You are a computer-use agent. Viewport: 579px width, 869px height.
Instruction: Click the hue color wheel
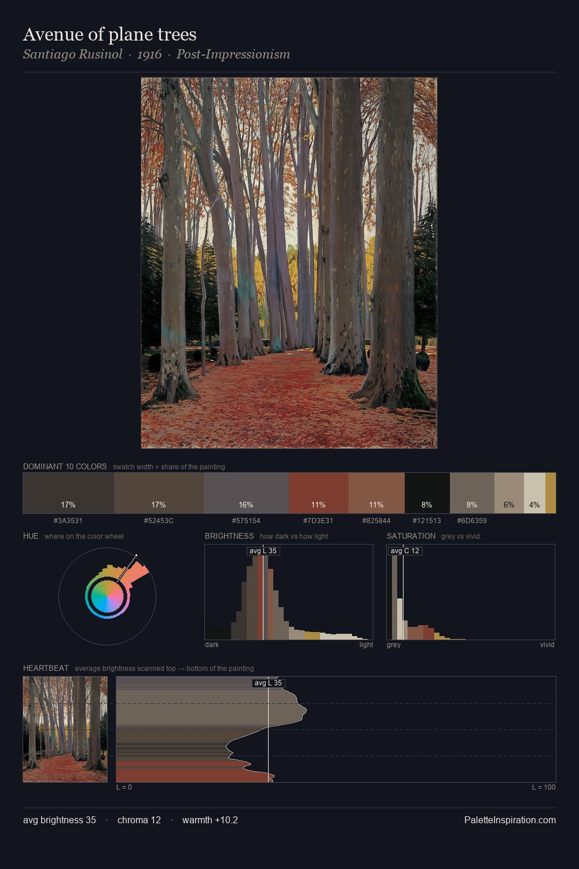(x=107, y=596)
